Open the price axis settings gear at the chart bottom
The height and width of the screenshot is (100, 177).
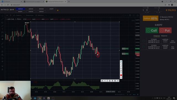(138, 94)
